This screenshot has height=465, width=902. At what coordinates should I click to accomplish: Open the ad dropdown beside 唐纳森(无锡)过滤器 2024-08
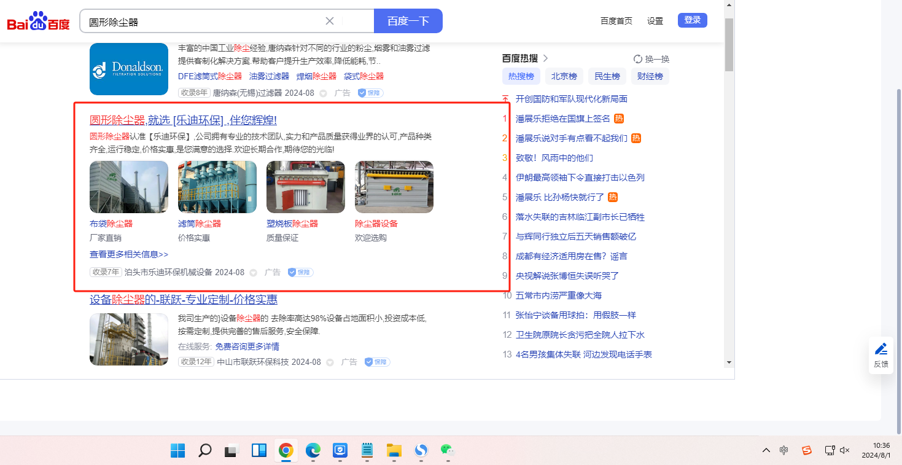click(324, 93)
